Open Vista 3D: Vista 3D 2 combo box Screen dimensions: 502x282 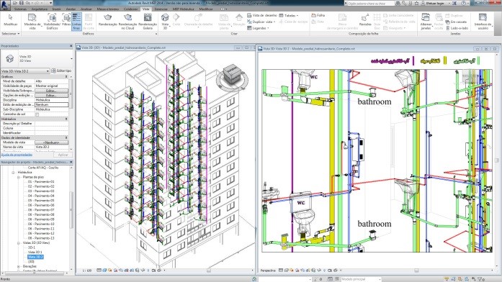pos(25,71)
